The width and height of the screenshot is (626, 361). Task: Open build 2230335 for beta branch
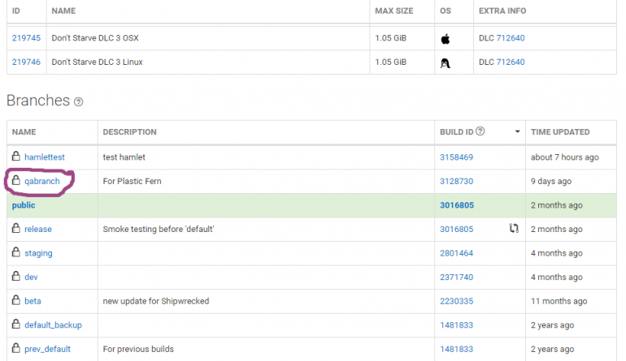point(456,301)
